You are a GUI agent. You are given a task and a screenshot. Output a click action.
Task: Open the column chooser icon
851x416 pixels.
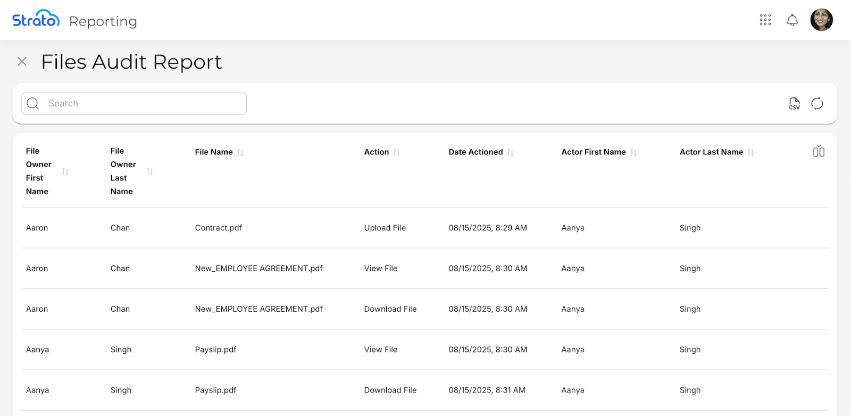(819, 152)
